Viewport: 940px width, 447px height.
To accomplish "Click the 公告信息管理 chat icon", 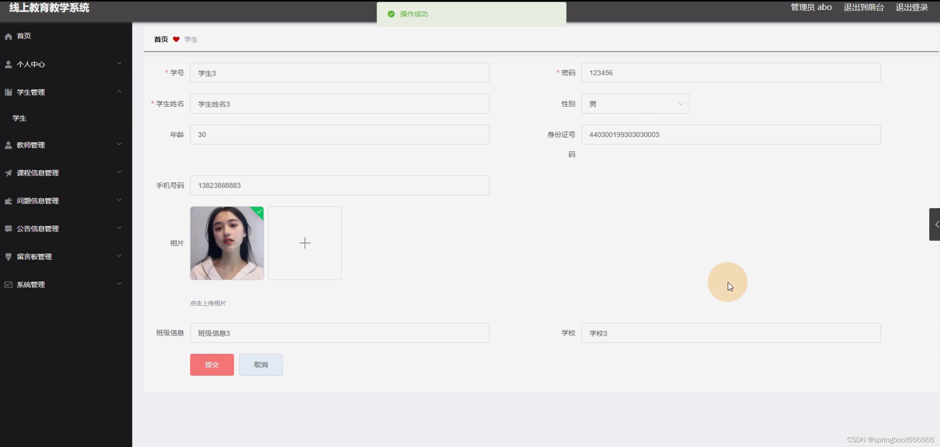I will (9, 229).
